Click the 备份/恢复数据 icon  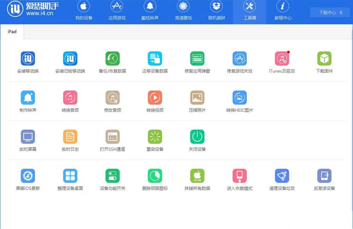[x=113, y=59]
